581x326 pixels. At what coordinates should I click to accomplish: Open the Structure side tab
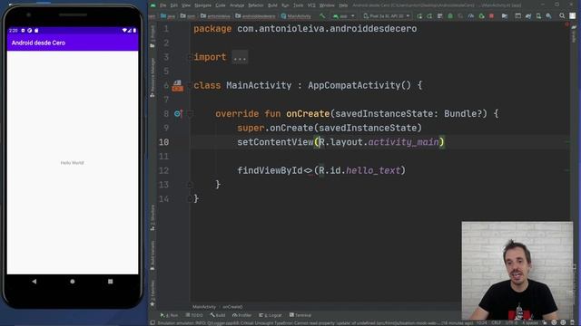pyautogui.click(x=153, y=218)
